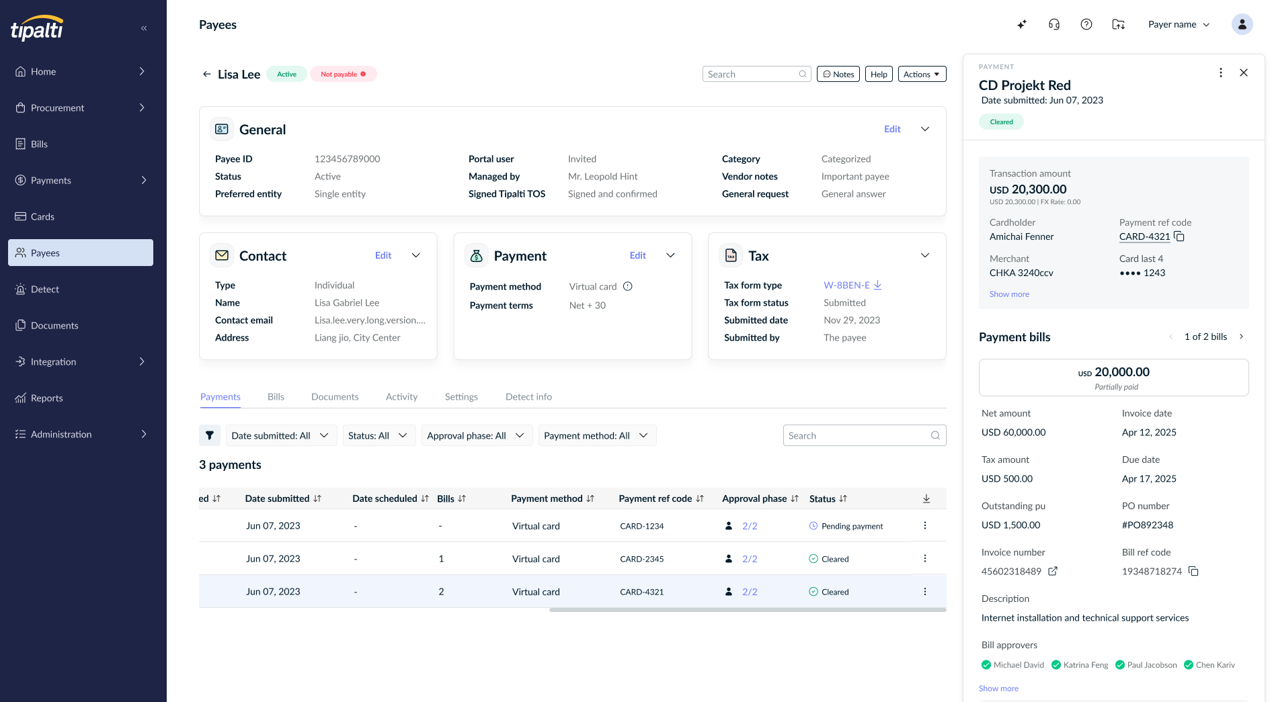Click Show more under Merchant details
Viewport: 1272px width, 702px height.
click(1009, 294)
